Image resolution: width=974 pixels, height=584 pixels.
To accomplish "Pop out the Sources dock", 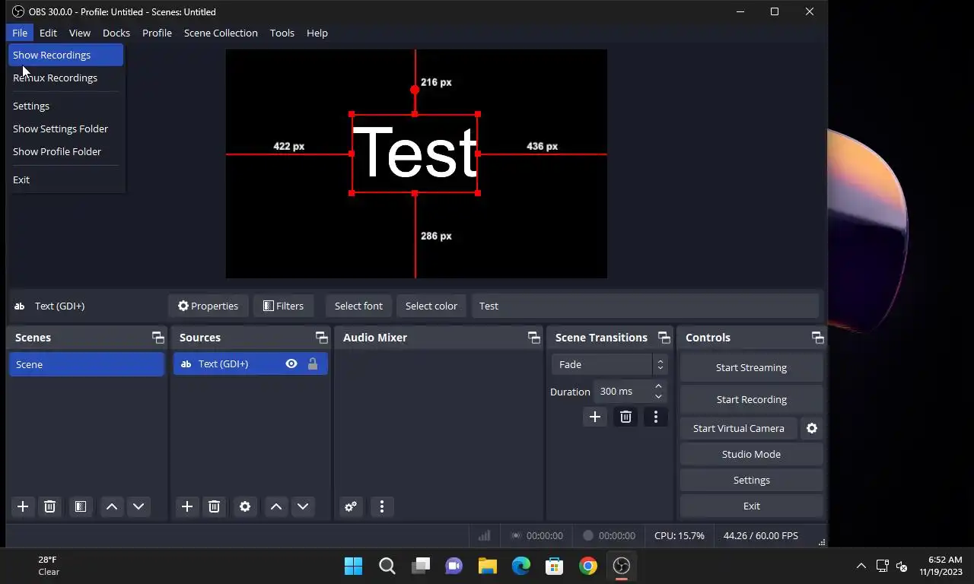I will [x=321, y=338].
